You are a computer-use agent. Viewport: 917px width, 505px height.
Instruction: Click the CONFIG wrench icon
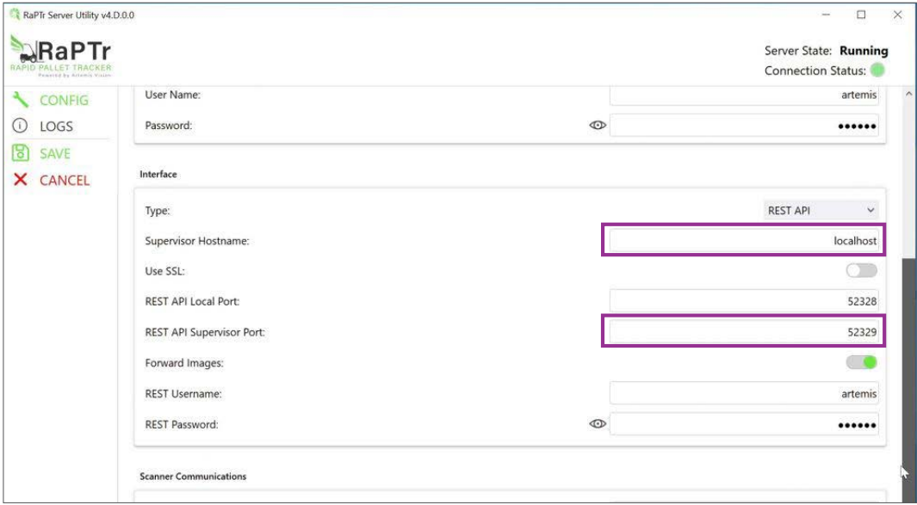[19, 100]
